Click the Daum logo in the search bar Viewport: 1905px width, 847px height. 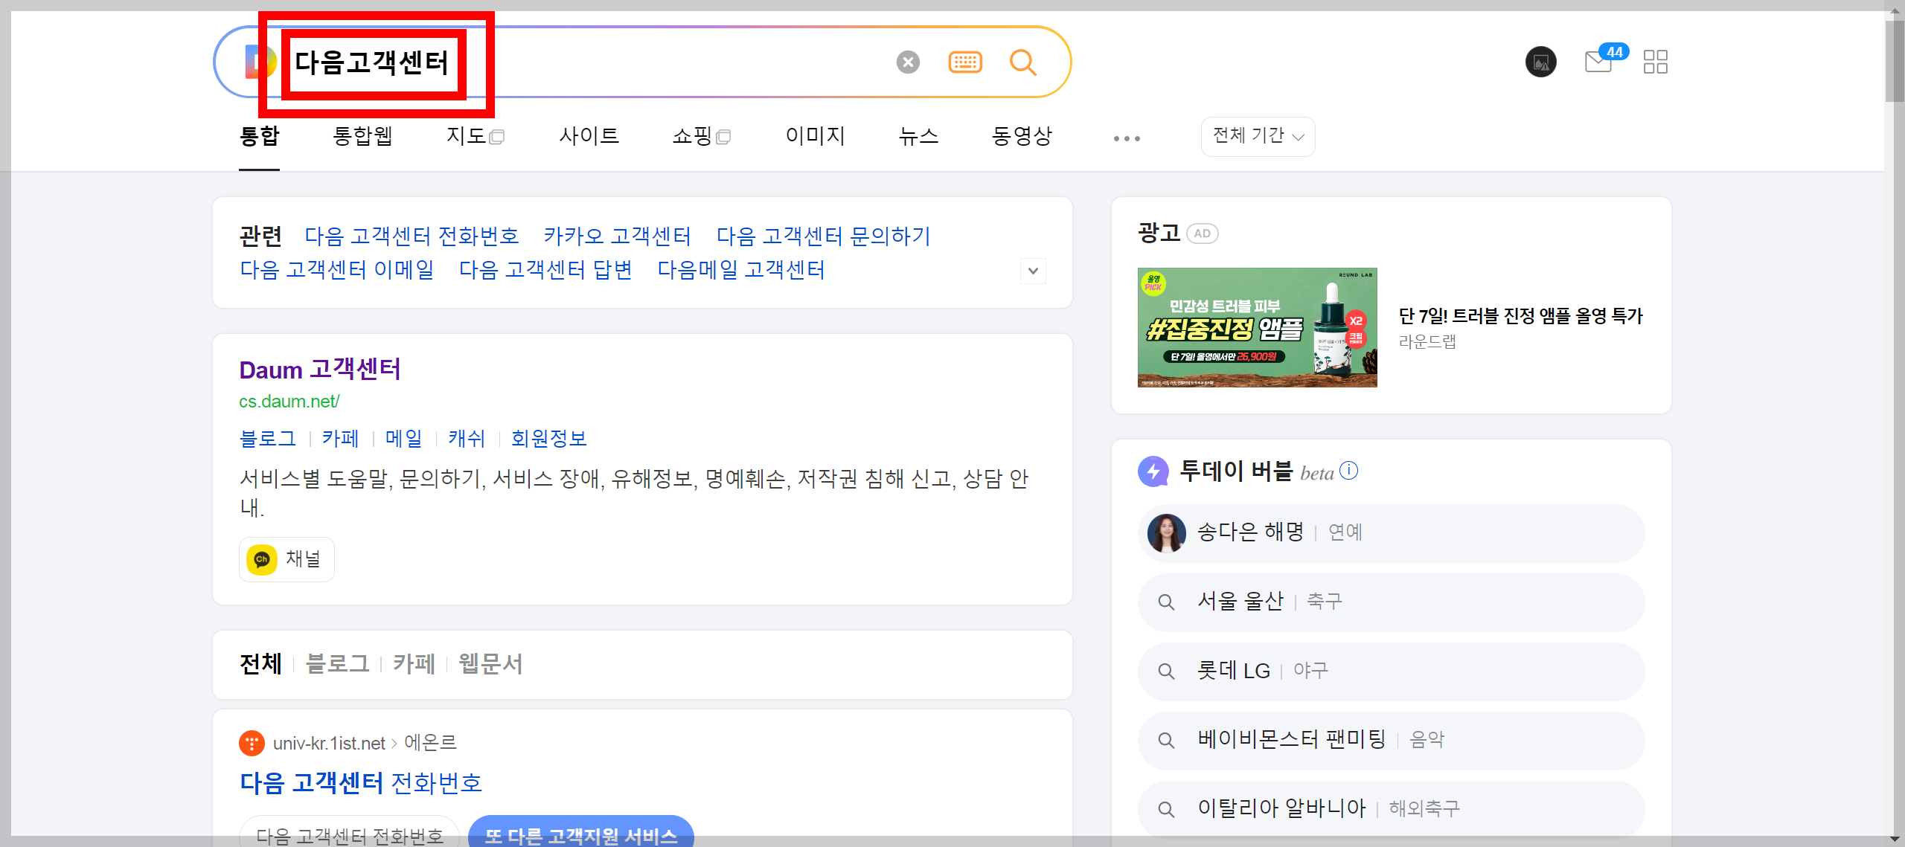[x=257, y=61]
